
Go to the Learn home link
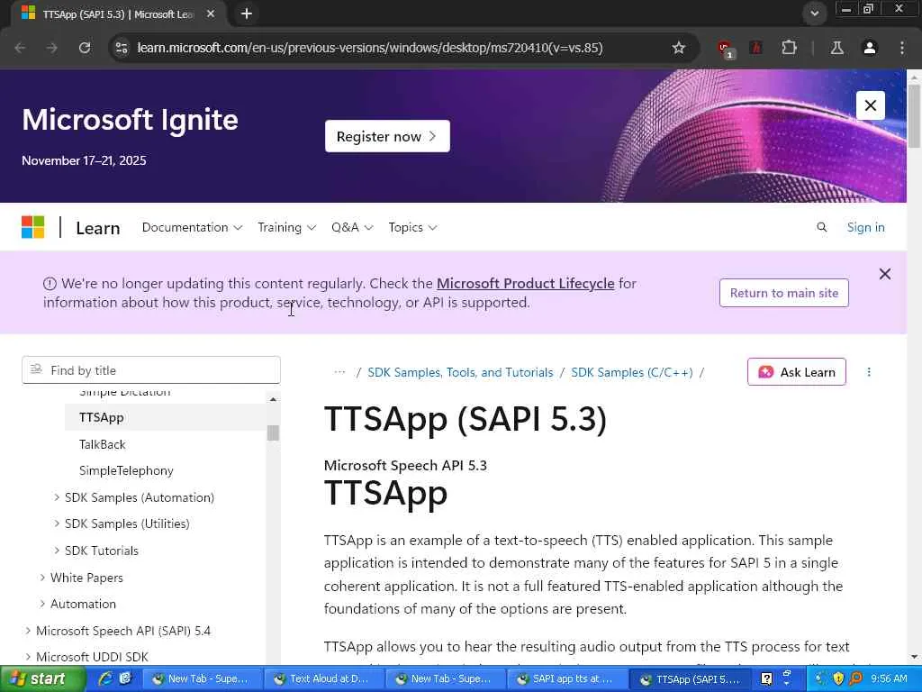click(x=97, y=228)
